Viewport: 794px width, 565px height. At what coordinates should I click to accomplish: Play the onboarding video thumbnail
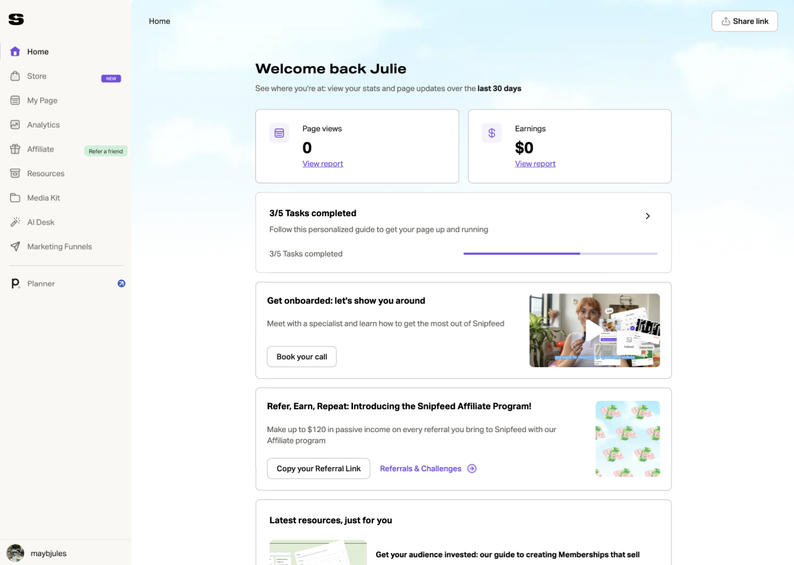pyautogui.click(x=594, y=330)
